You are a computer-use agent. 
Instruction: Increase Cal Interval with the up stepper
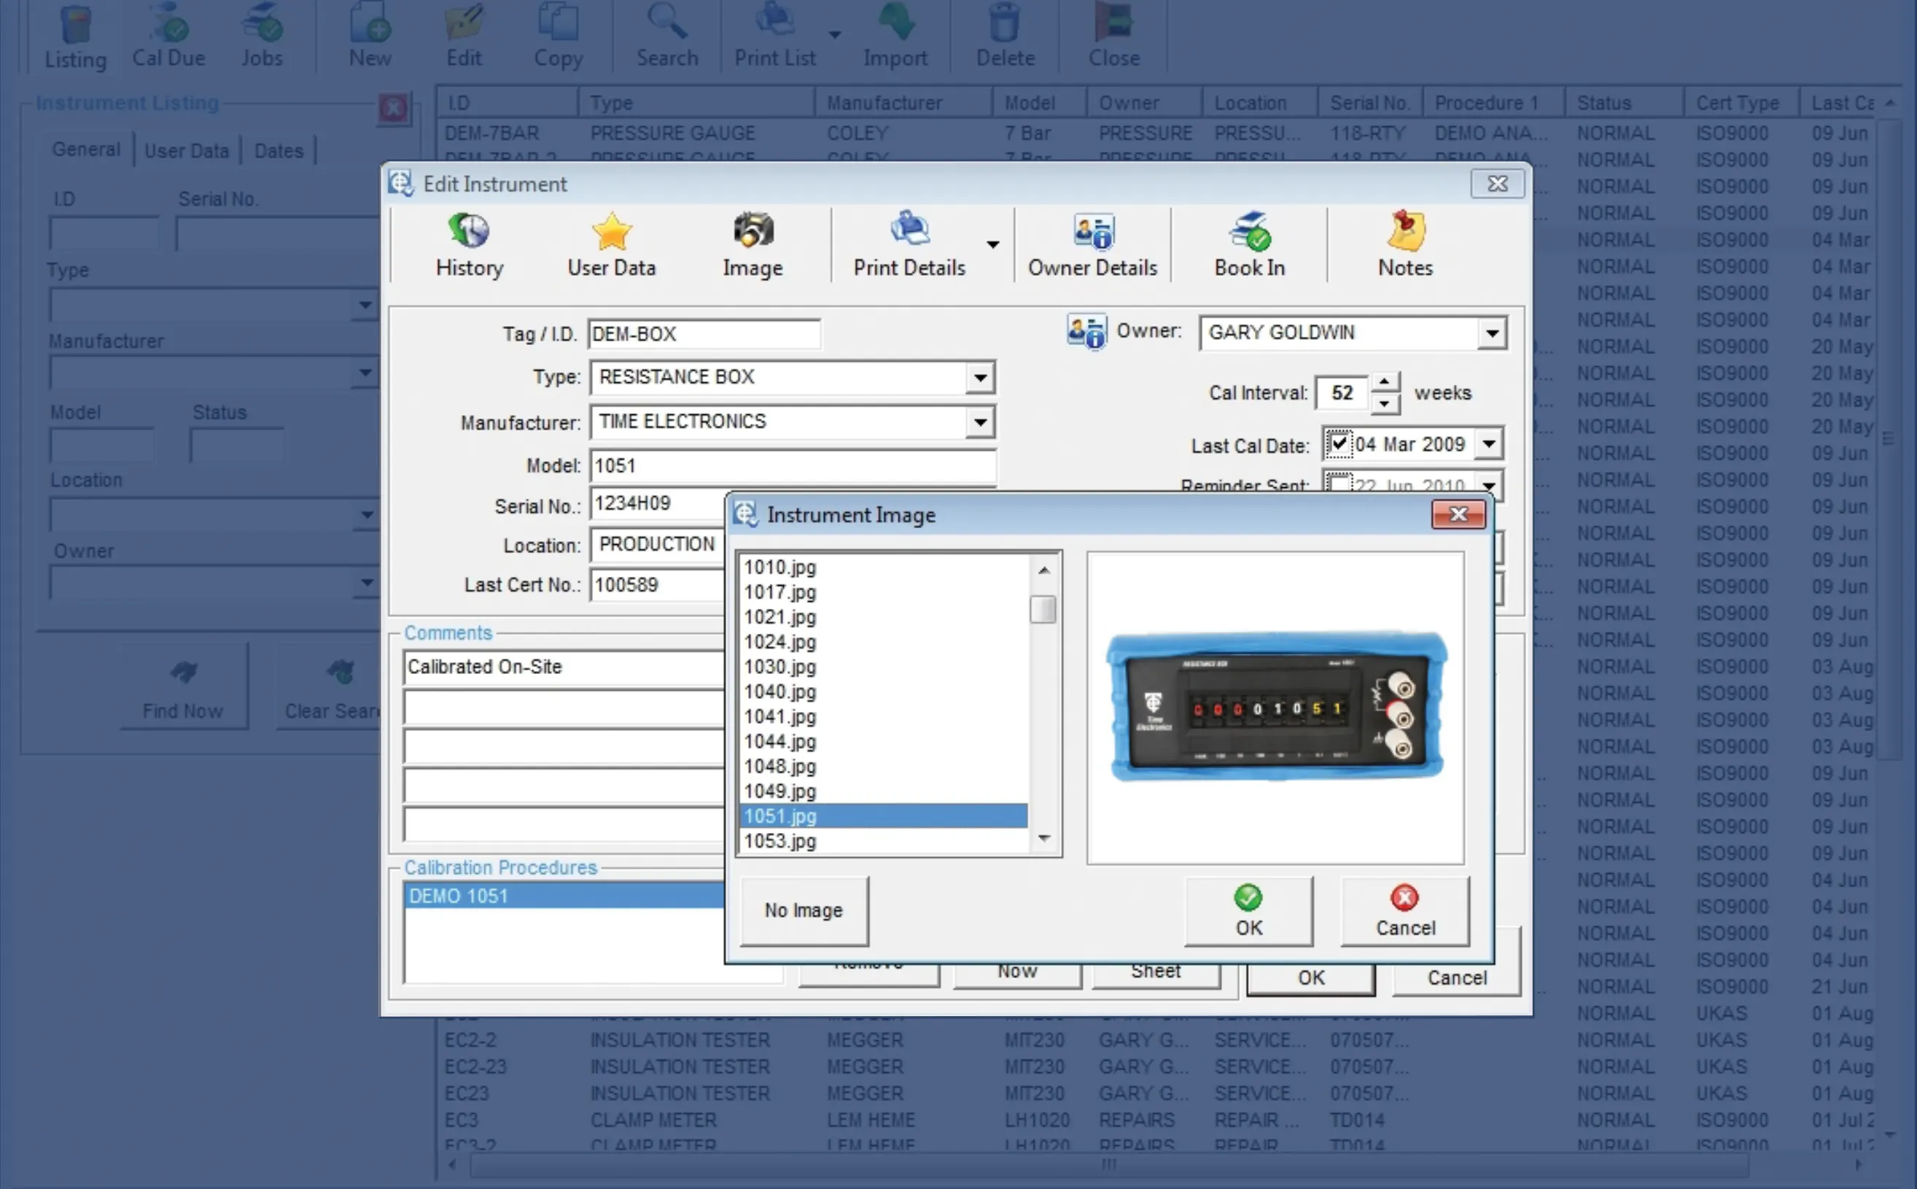click(x=1385, y=383)
